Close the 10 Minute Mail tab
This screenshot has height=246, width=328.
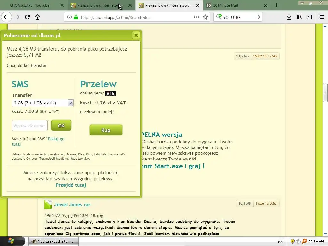[x=266, y=5]
